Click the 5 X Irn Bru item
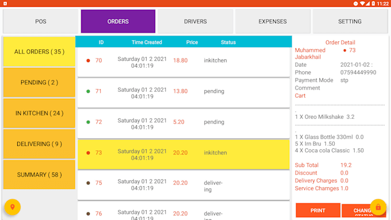Viewport: 391px width, 220px height. coord(315,144)
